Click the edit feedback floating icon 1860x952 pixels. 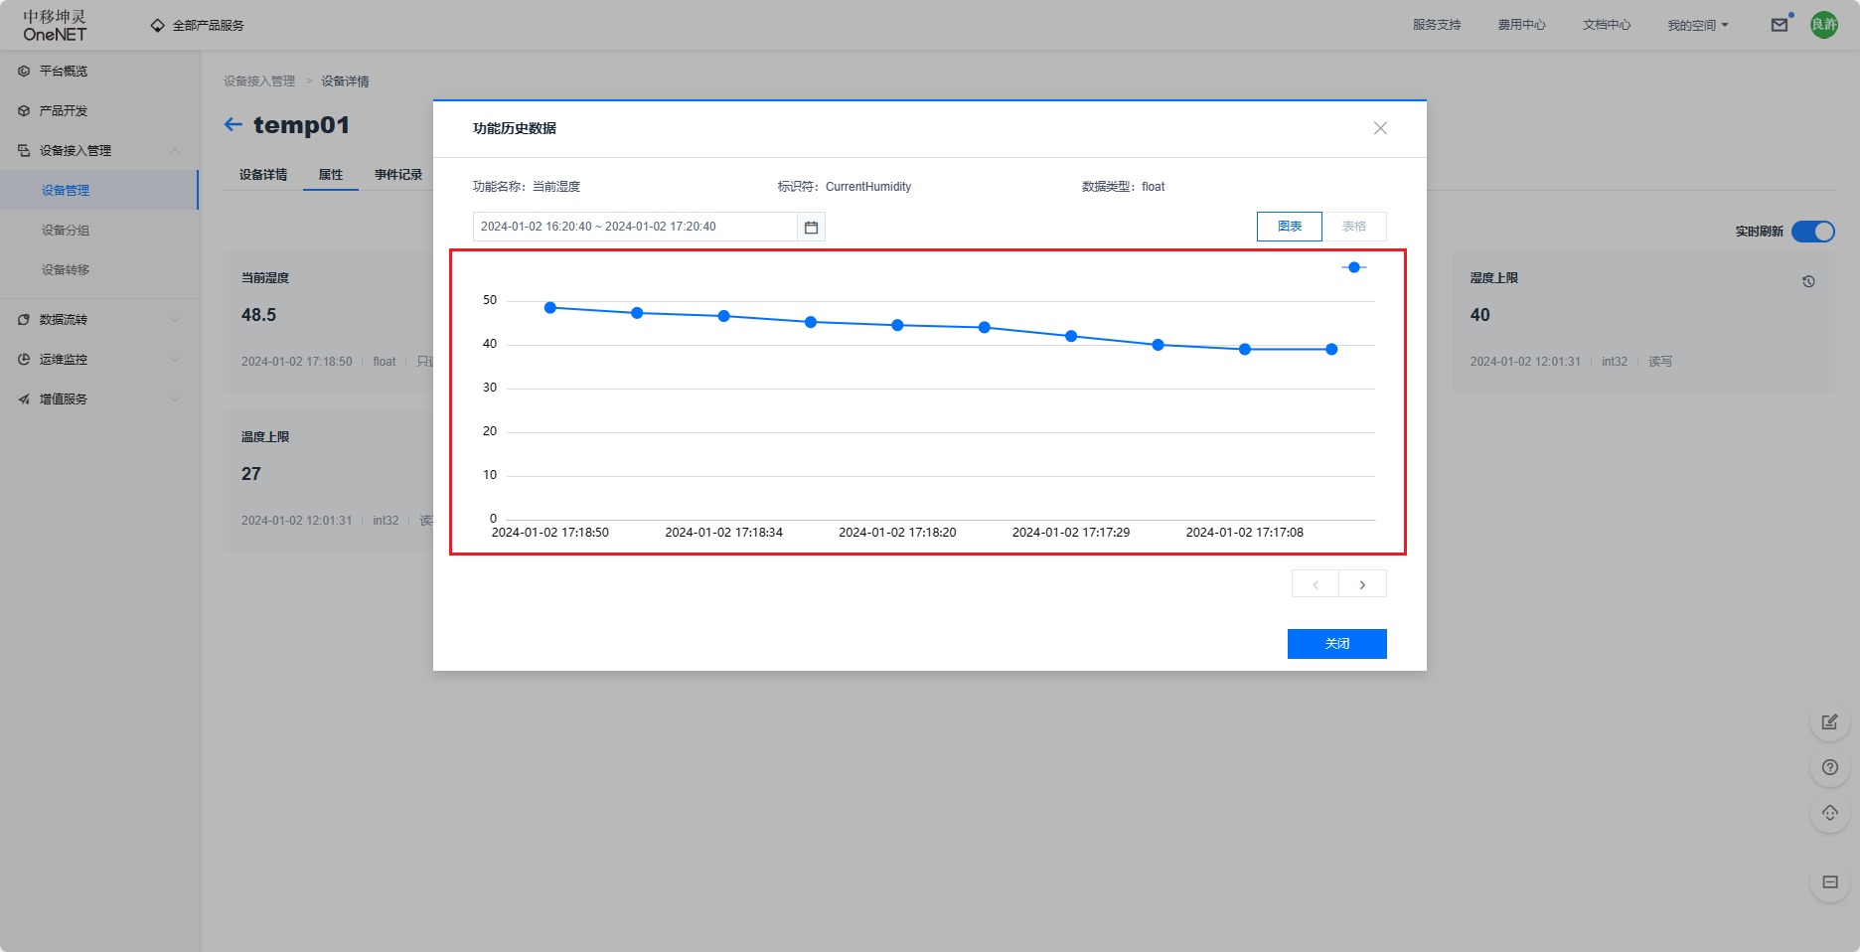1829,721
